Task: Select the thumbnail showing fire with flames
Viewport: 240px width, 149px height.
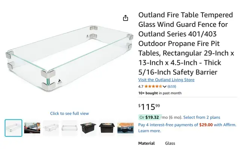Action: [x=32, y=128]
